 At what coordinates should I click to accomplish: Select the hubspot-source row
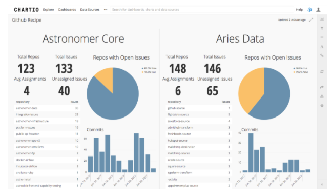199,141
